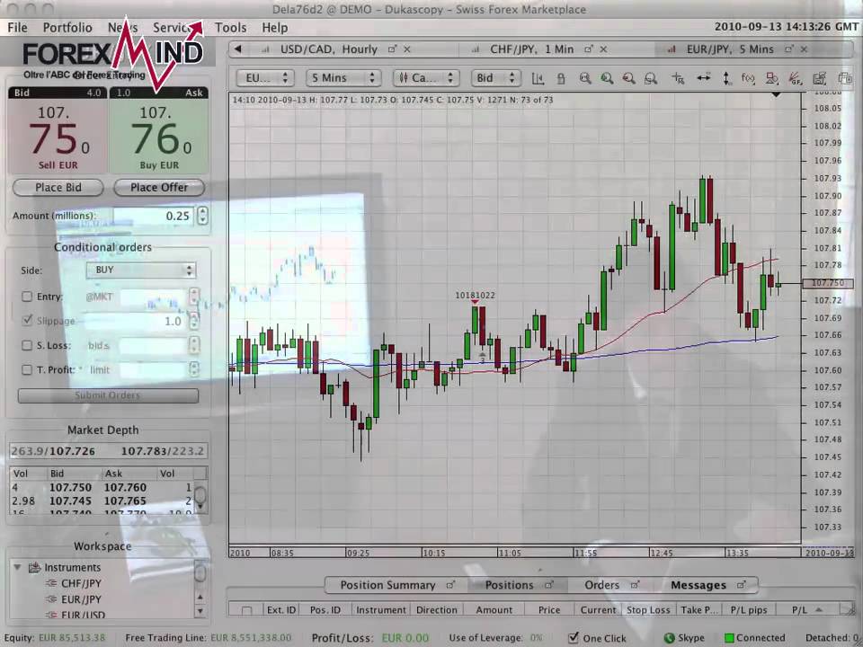Tick the positions table select-all checkbox

point(246,610)
